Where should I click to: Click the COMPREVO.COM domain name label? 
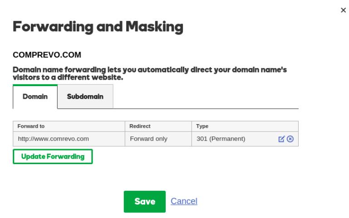pyautogui.click(x=47, y=55)
